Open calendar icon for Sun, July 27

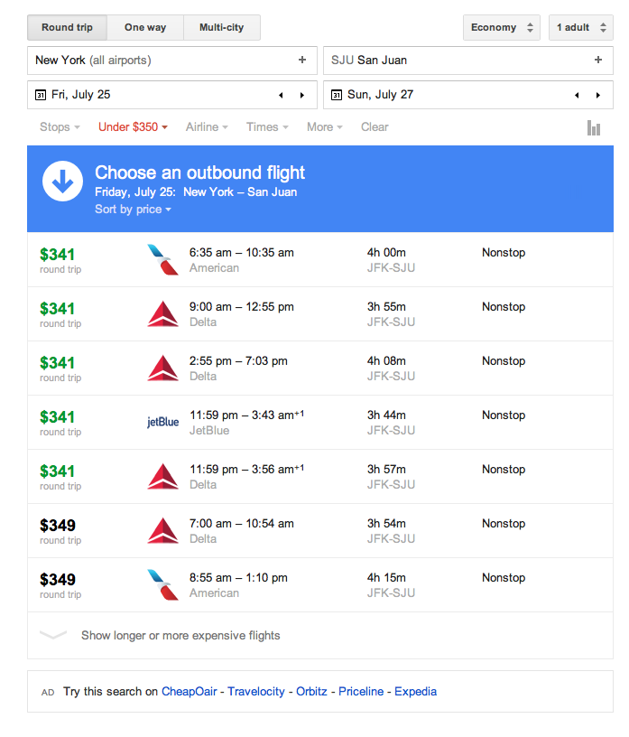coord(336,95)
